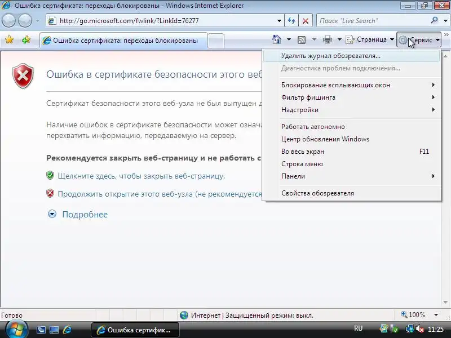Select 'Центр обновления Windows' menu item
The image size is (451, 338).
pos(351,139)
